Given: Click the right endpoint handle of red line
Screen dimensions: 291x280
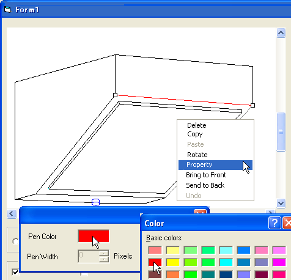Looking at the screenshot, I should click(252, 105).
